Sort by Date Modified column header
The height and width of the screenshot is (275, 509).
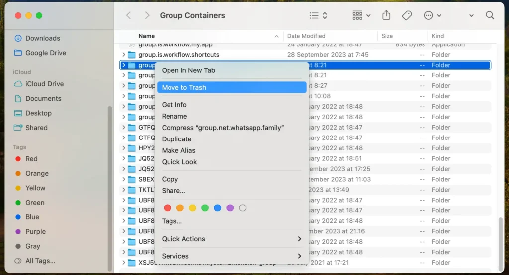(306, 36)
